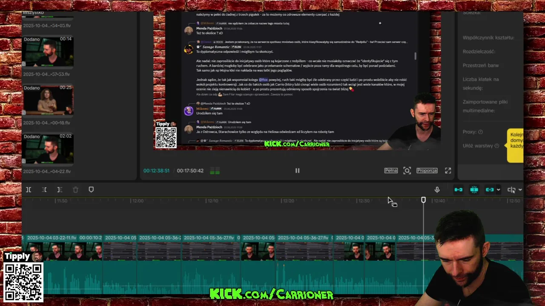
Task: Click the playhead handle on the timeline ruler
Action: [423, 200]
